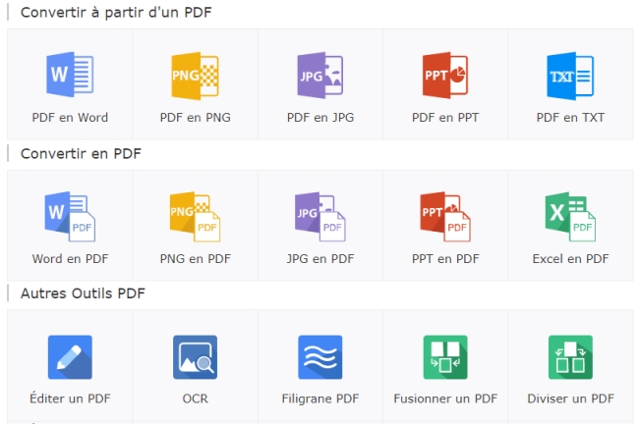Select the Filigrane PDF waves icon
The width and height of the screenshot is (639, 424).
tap(320, 357)
